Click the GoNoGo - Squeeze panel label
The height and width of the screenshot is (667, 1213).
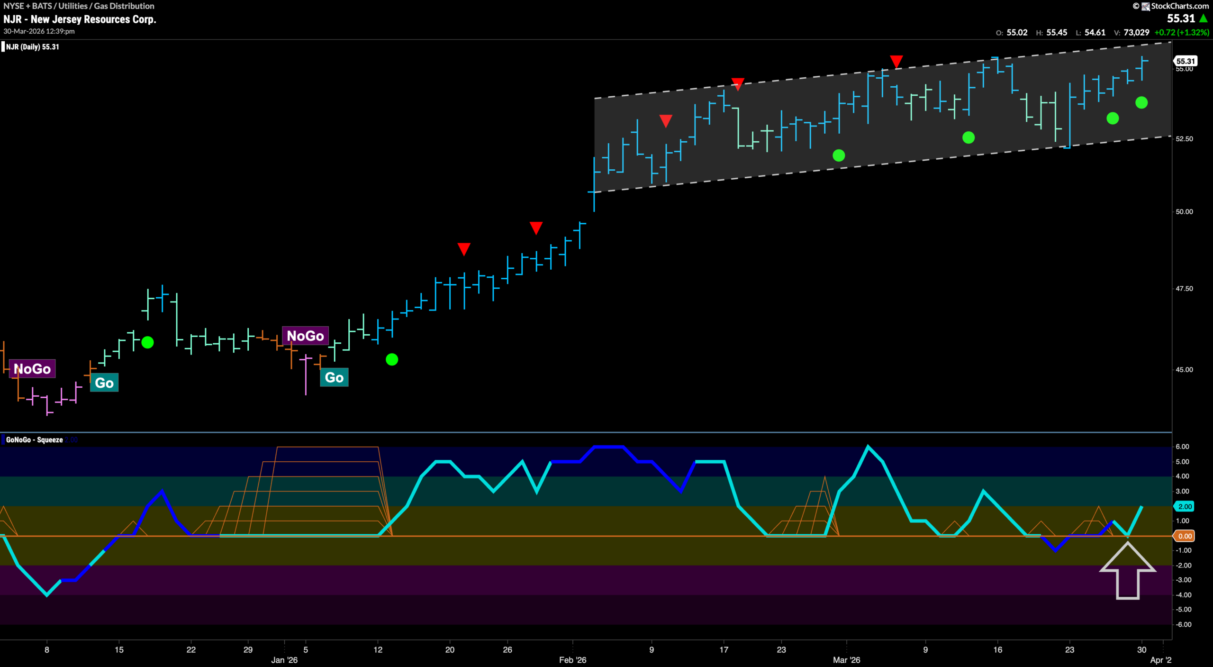click(x=34, y=440)
